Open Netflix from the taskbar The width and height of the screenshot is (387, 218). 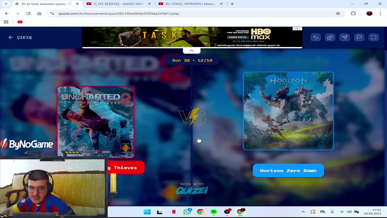174,212
